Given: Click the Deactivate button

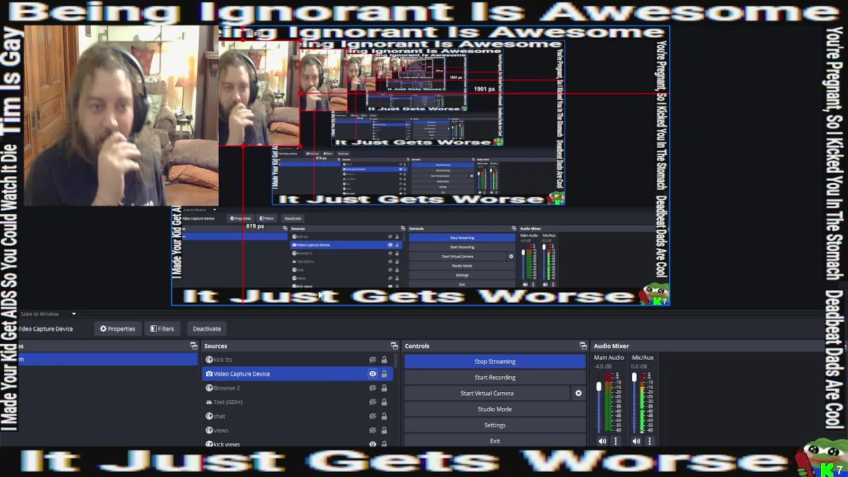Looking at the screenshot, I should tap(207, 329).
